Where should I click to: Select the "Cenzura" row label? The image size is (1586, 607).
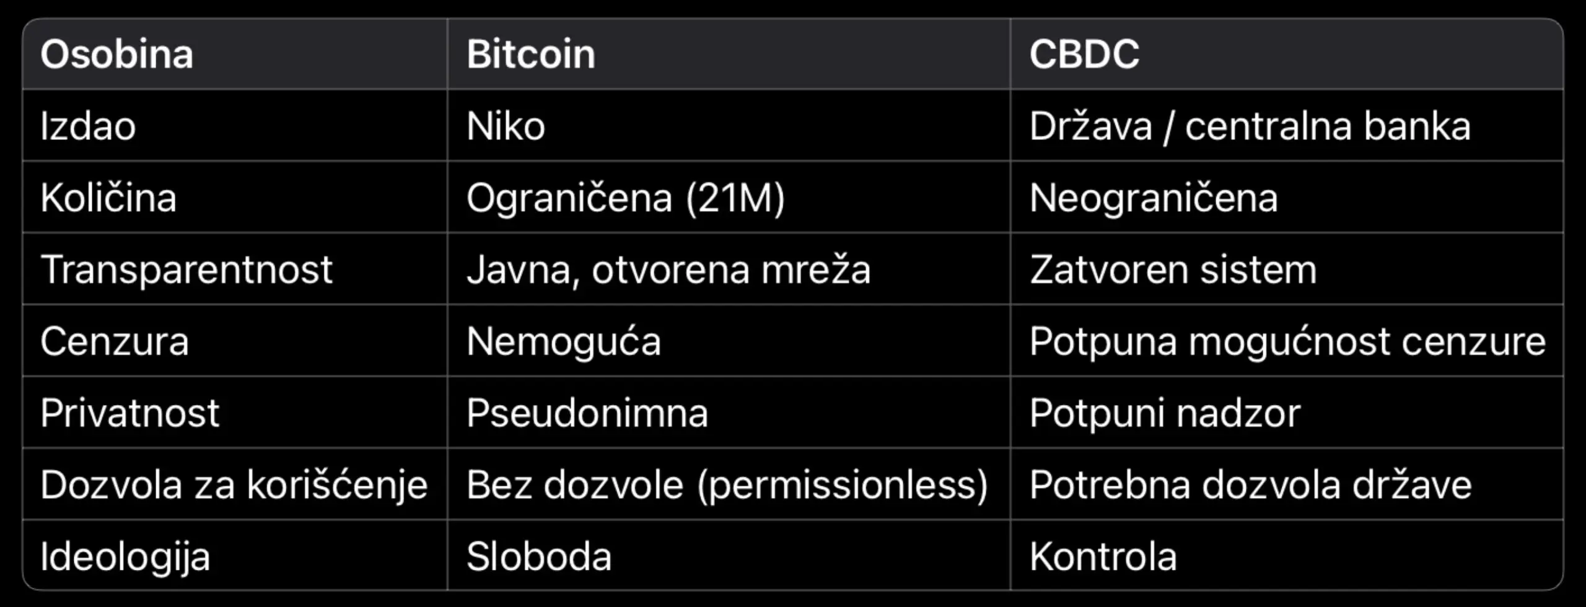(115, 341)
